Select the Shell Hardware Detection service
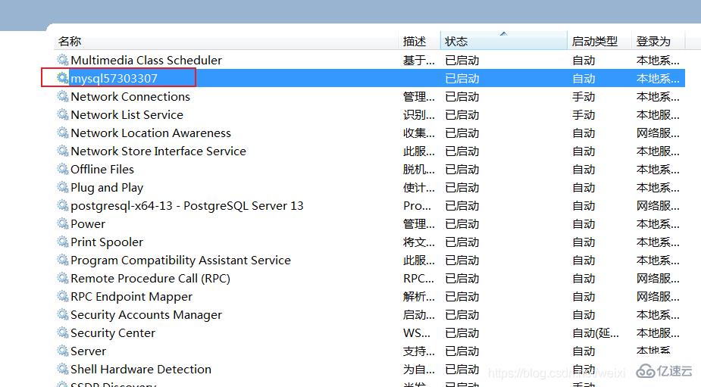Viewport: 701px width, 387px height. (141, 369)
